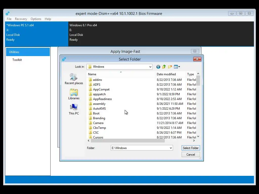The image size is (259, 194).
Task: Click the Camera date 11/21/2014 8:17 AM
Action: click(x=170, y=123)
